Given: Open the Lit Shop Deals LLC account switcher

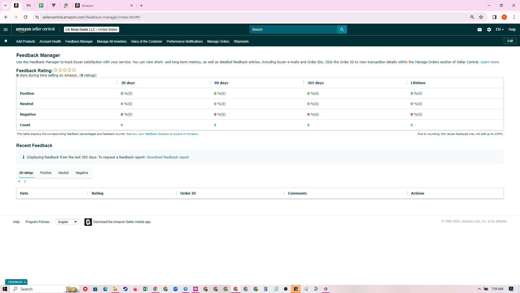Looking at the screenshot, I should pyautogui.click(x=92, y=30).
